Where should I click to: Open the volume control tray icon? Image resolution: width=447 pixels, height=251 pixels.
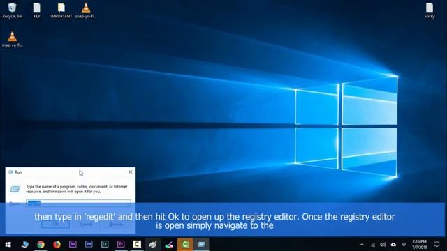[x=383, y=245]
